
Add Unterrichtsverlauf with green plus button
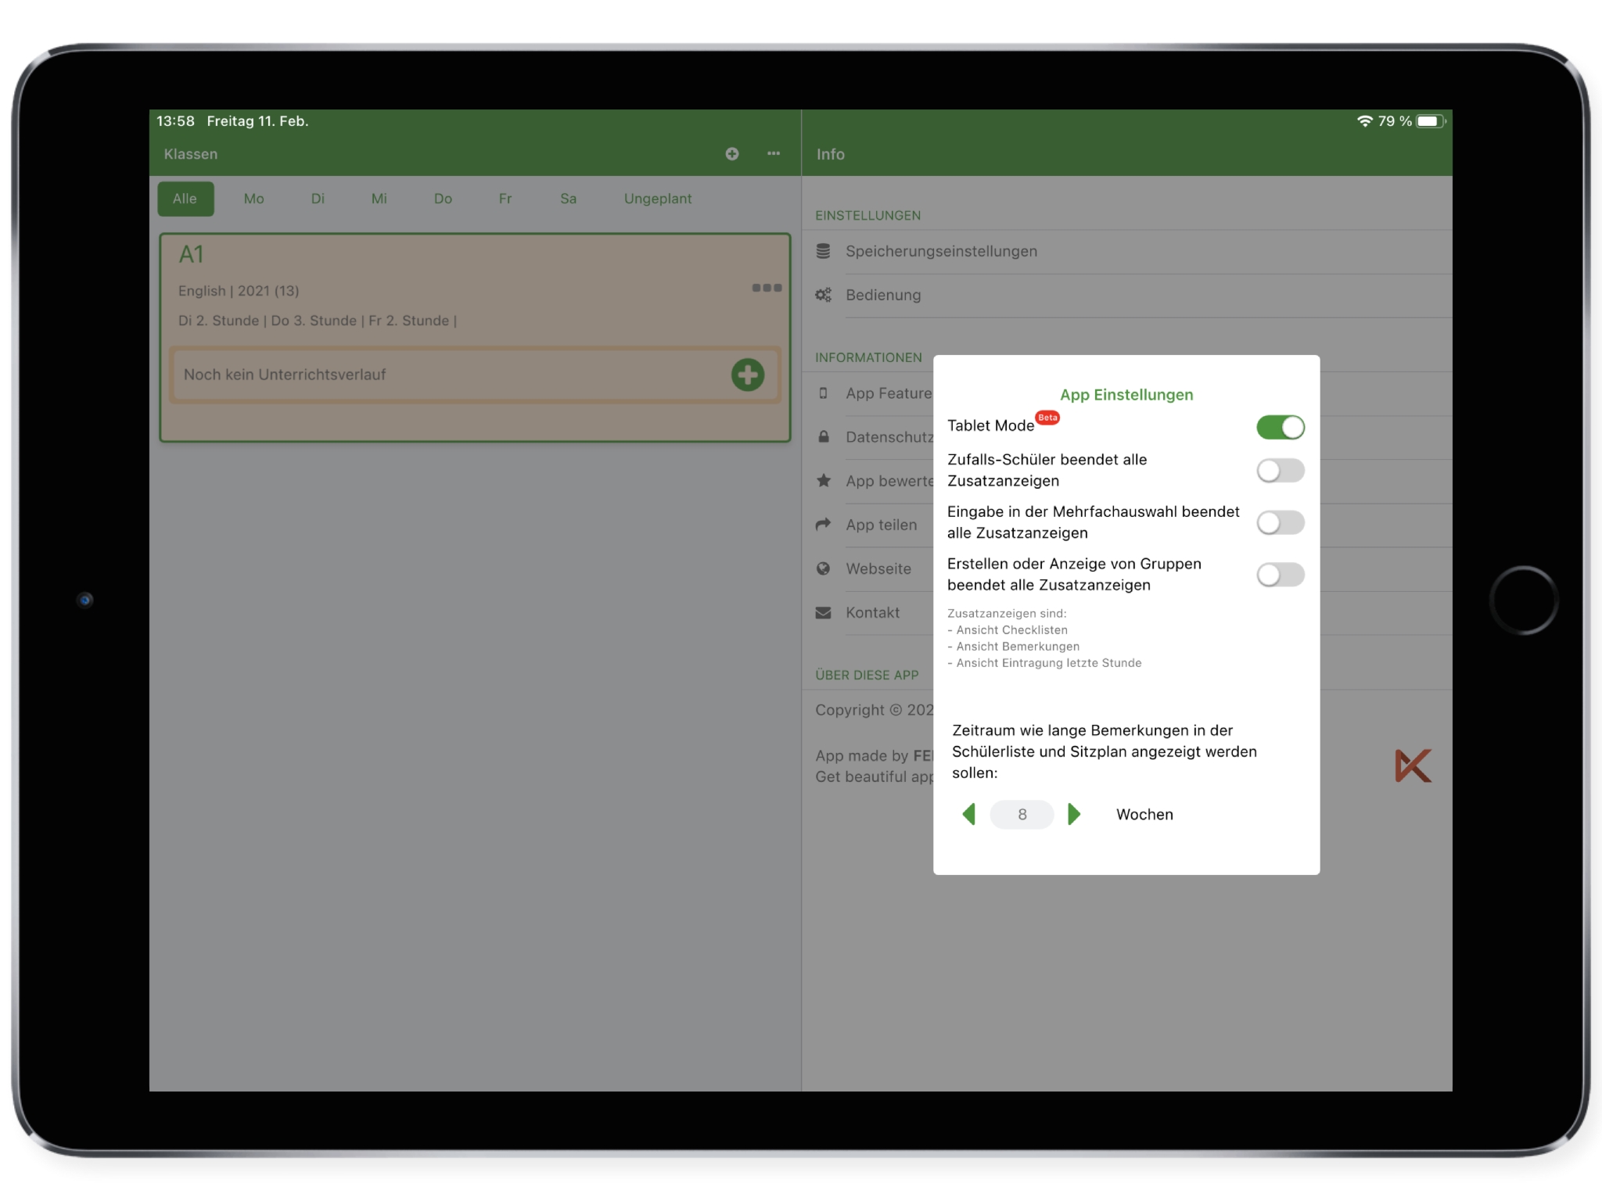tap(747, 375)
